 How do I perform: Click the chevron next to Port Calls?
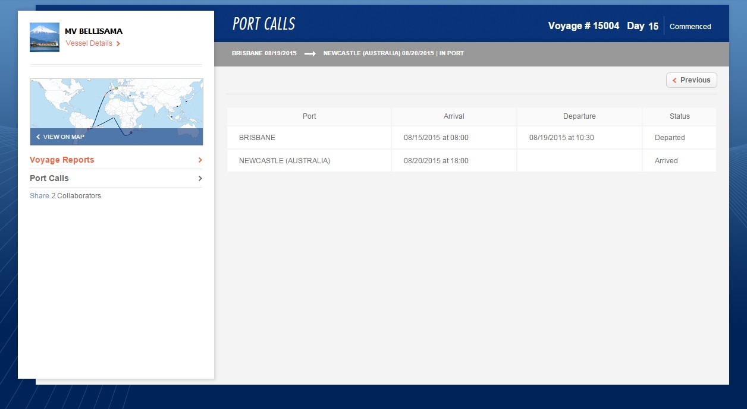point(200,178)
